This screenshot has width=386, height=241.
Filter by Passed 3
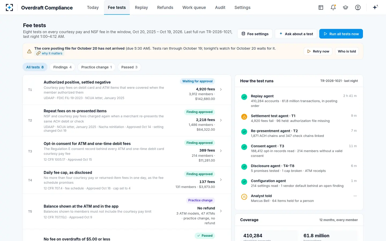pyautogui.click(x=129, y=67)
